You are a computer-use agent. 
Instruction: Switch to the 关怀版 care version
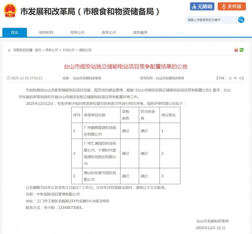pyautogui.click(x=232, y=7)
